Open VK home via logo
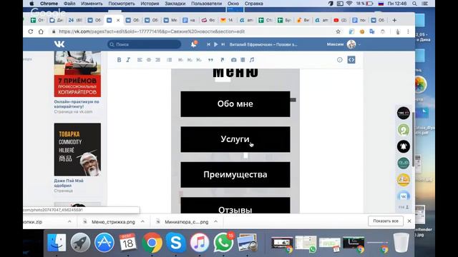 tap(59, 44)
